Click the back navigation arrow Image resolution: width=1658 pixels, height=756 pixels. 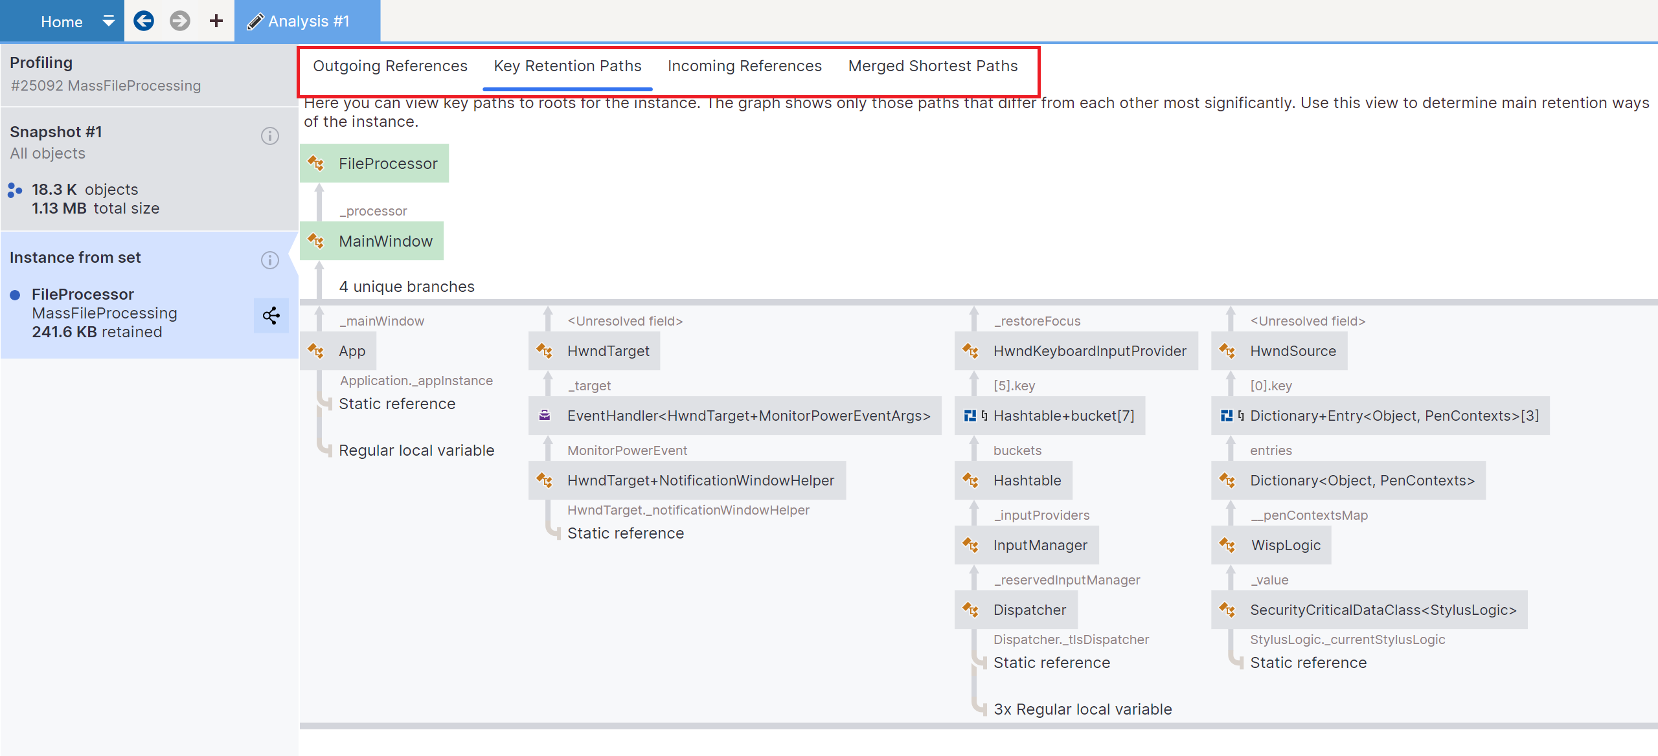[144, 20]
